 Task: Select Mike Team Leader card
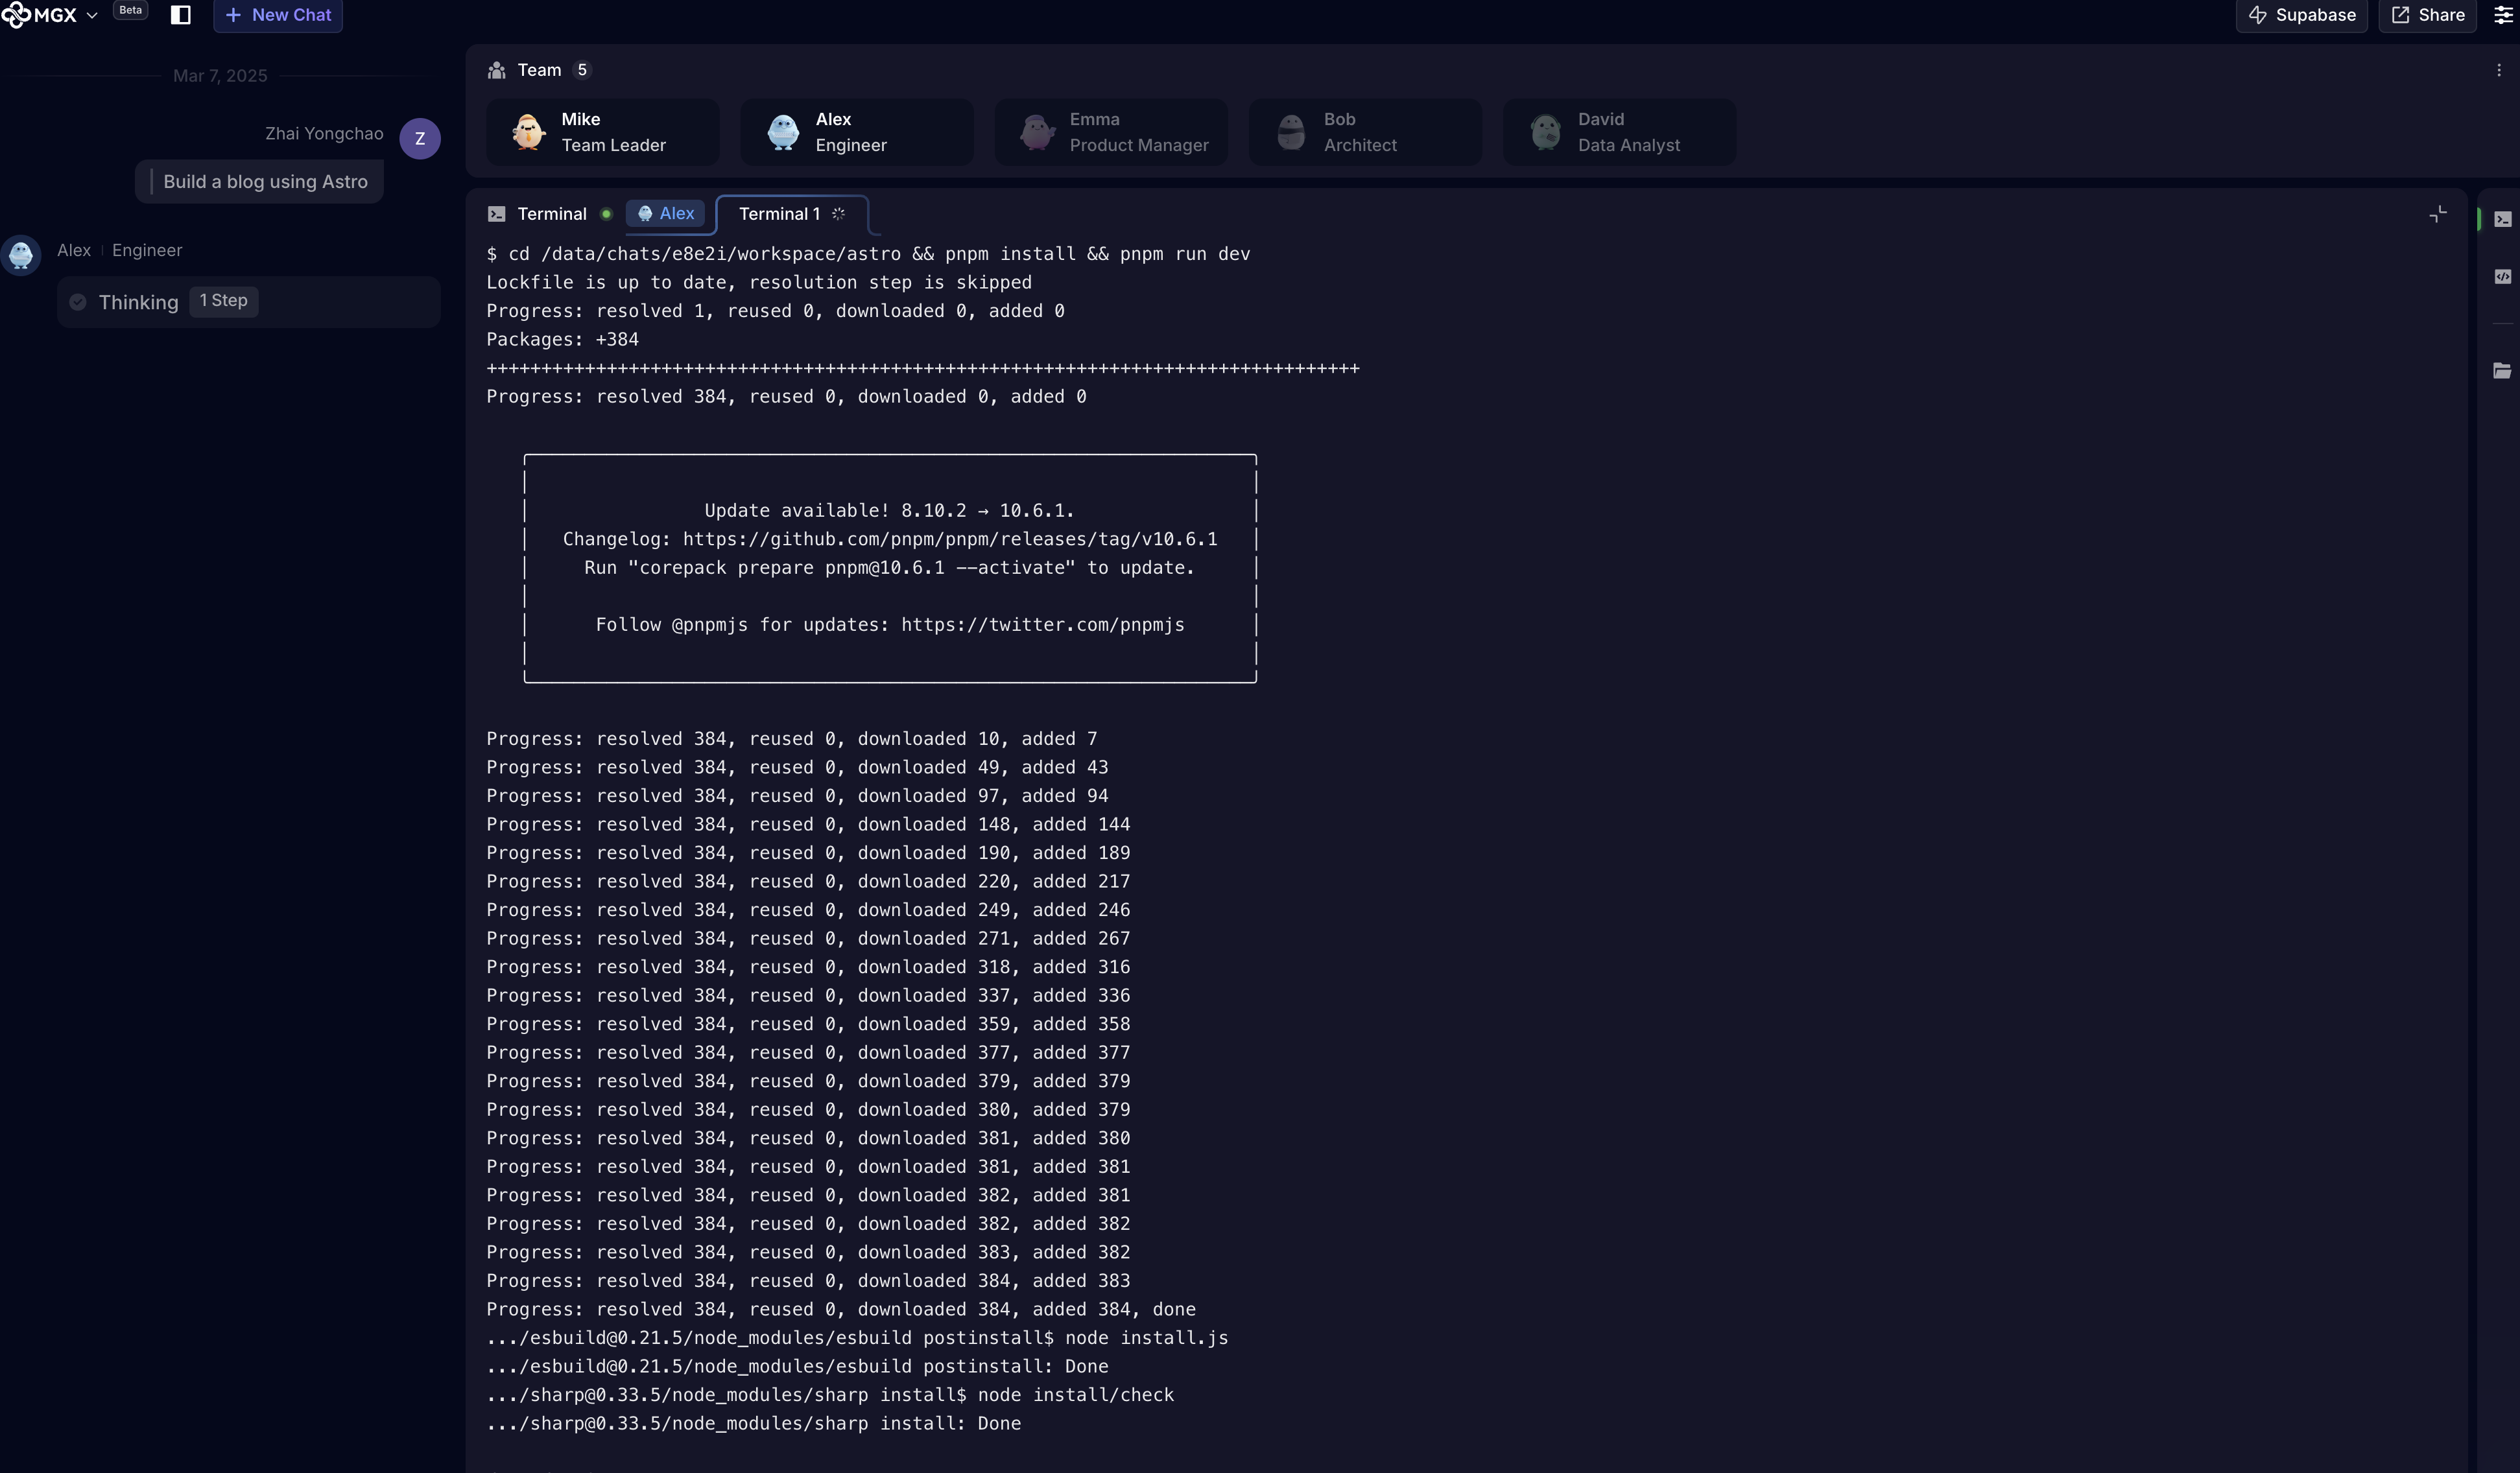[602, 132]
